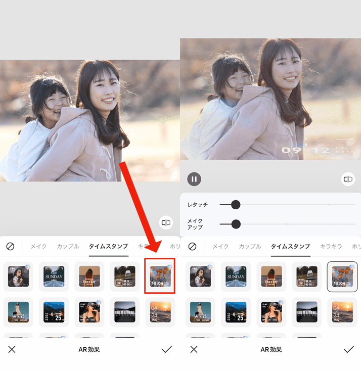The height and width of the screenshot is (371, 361).
Task: Select 2022 4/25 night timestamp in left screen
Action: [54, 312]
